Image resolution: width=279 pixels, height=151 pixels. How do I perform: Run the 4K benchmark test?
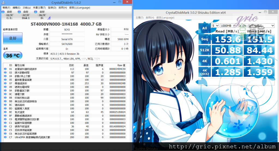tap(205, 61)
